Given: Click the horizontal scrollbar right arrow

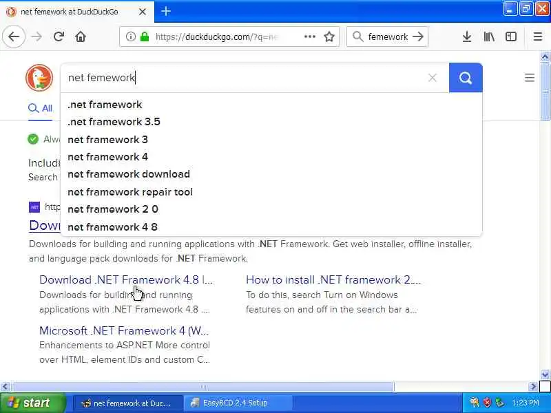Looking at the screenshot, I should [x=533, y=387].
